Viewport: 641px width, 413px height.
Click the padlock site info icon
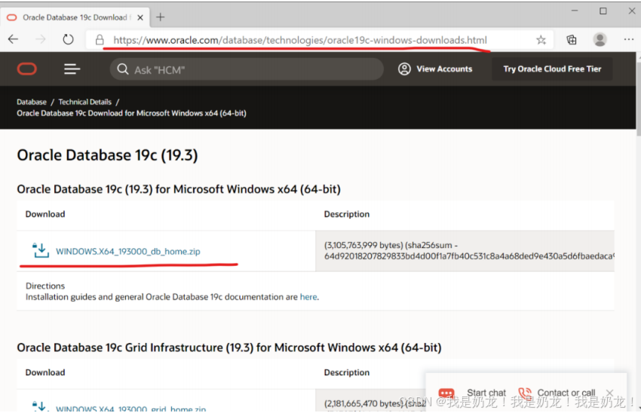(x=100, y=40)
